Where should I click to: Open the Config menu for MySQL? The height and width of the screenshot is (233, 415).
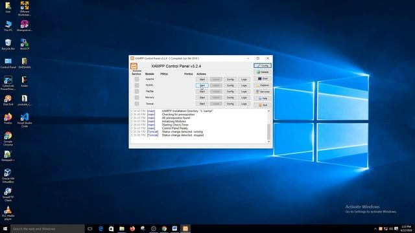[230, 85]
